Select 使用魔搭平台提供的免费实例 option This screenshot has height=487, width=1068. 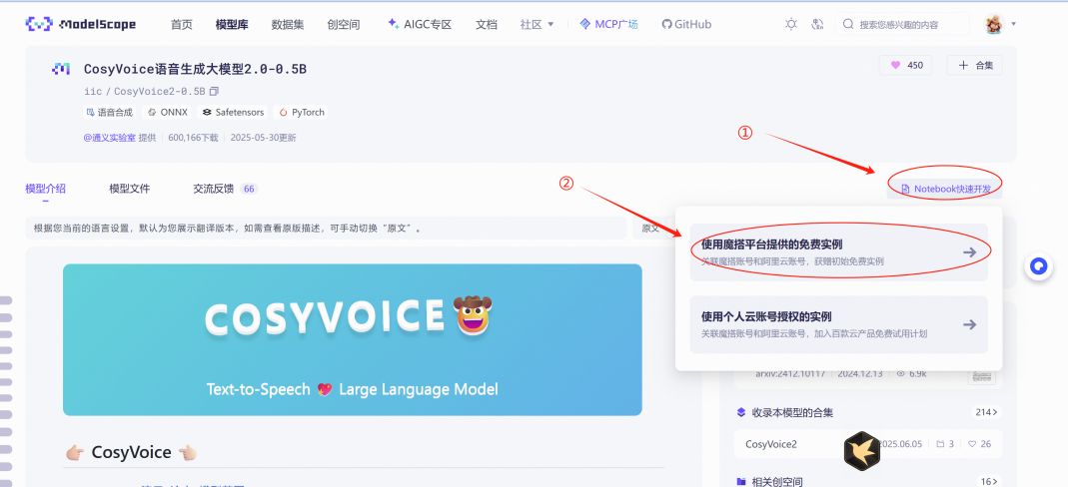pyautogui.click(x=838, y=251)
